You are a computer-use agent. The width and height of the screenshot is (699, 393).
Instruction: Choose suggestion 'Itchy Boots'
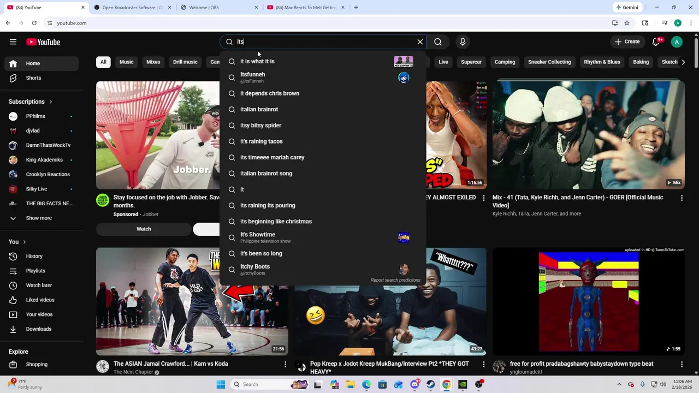[322, 270]
